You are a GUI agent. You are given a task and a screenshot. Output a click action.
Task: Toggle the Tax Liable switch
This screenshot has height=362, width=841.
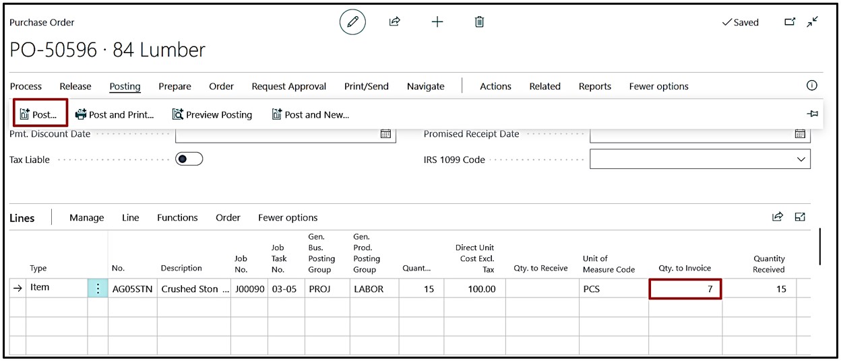(x=189, y=159)
